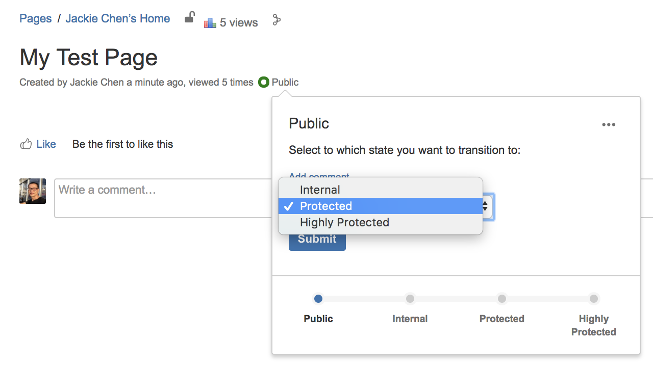Click the Protected dot on the state tracker
The width and height of the screenshot is (653, 366).
point(502,299)
